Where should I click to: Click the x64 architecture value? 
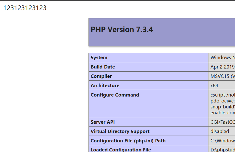214,85
